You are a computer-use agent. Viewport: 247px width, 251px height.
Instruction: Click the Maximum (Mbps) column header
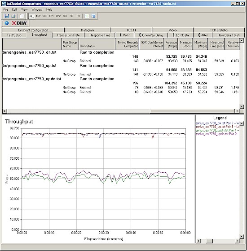pyautogui.click(x=200, y=44)
